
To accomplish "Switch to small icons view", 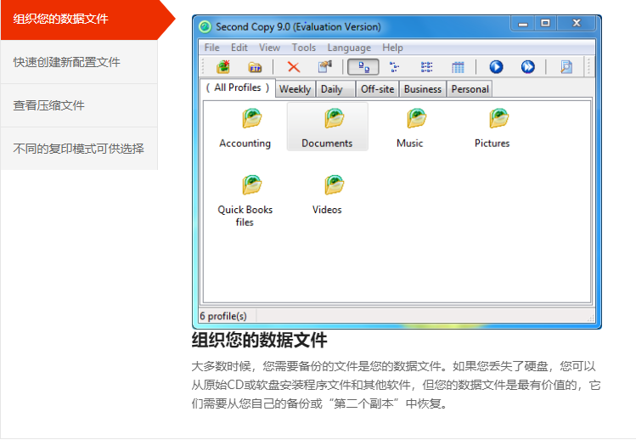I will [394, 67].
